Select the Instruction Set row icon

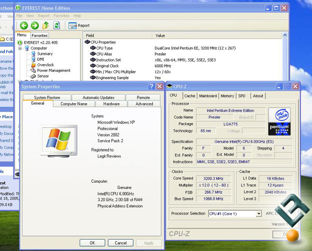93,60
